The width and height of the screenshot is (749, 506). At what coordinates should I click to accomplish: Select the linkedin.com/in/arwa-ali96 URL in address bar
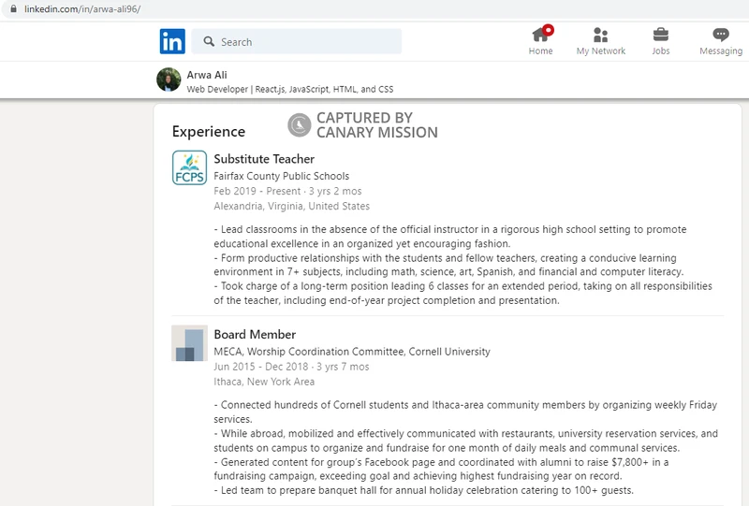tap(82, 8)
